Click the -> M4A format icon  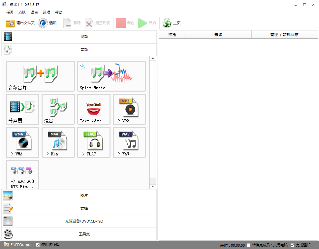[58, 142]
